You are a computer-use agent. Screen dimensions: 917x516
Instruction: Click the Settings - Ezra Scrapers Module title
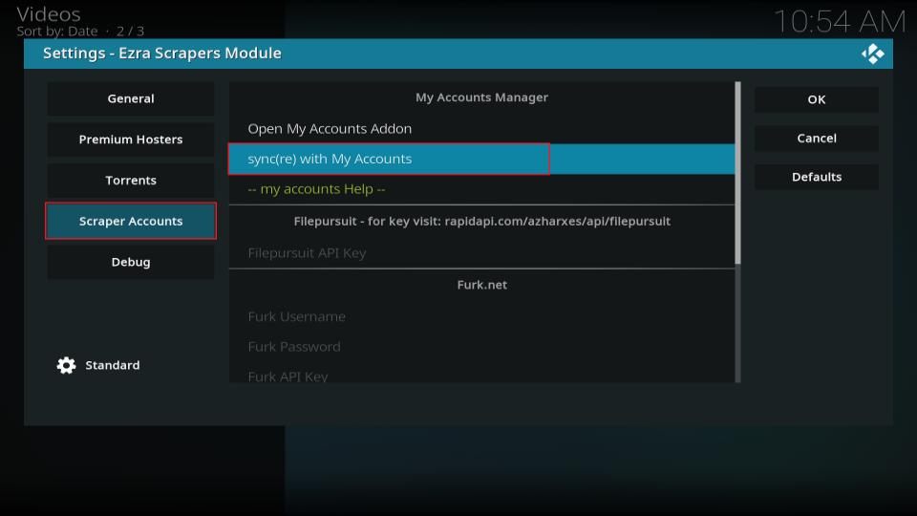[x=162, y=54]
